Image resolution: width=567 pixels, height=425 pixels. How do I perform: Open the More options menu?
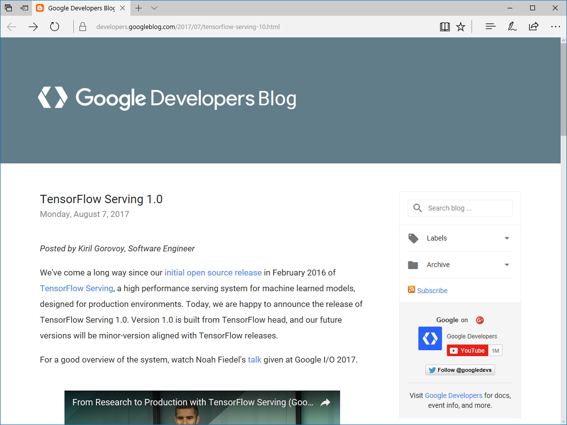coord(556,27)
